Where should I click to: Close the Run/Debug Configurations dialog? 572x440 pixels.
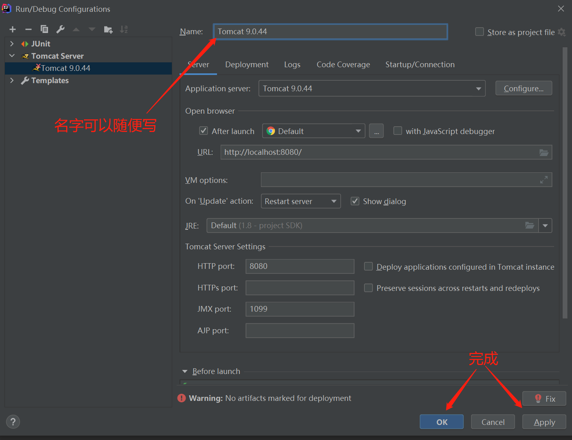[561, 9]
